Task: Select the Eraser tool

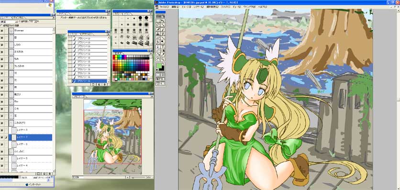Action: [158, 37]
